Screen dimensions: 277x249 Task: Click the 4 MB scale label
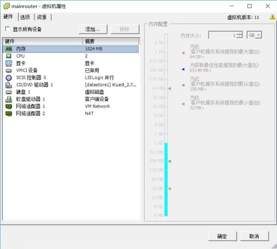click(x=159, y=216)
